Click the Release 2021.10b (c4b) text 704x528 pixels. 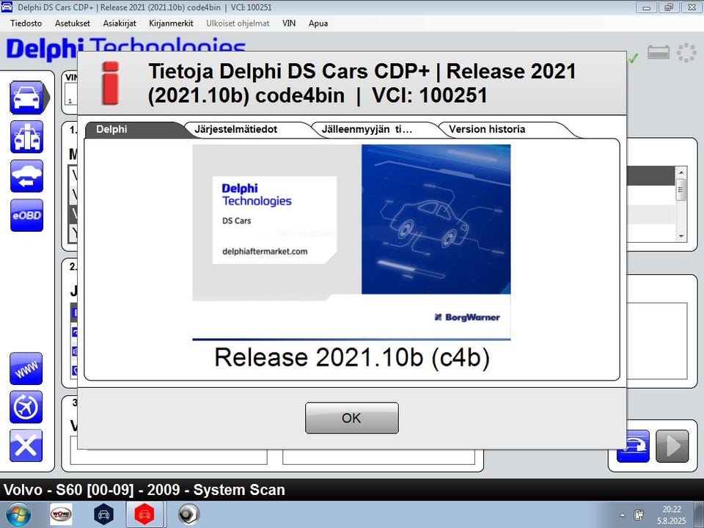(x=352, y=358)
